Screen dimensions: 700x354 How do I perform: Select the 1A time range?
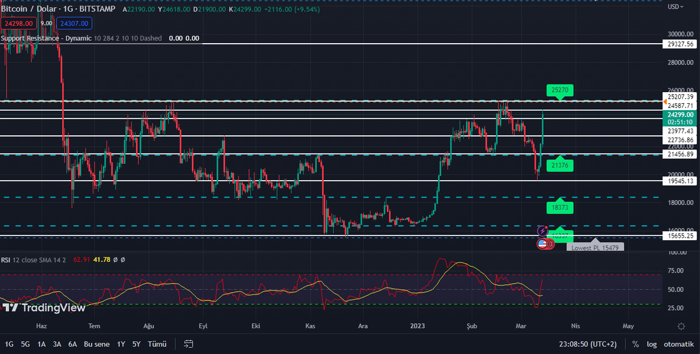(x=41, y=344)
